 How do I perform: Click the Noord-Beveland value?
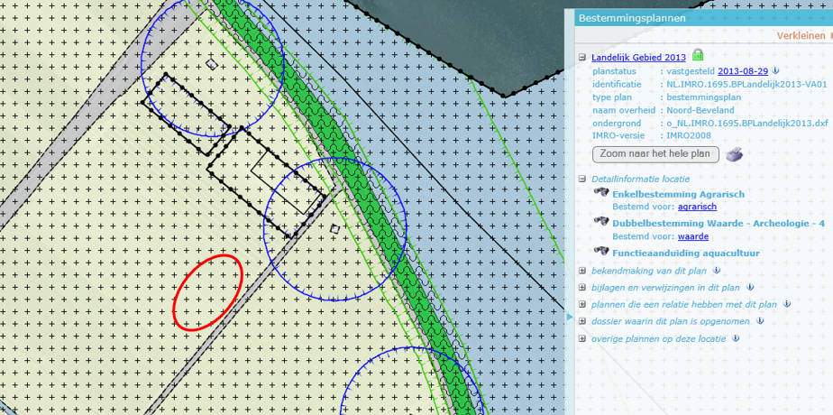700,111
